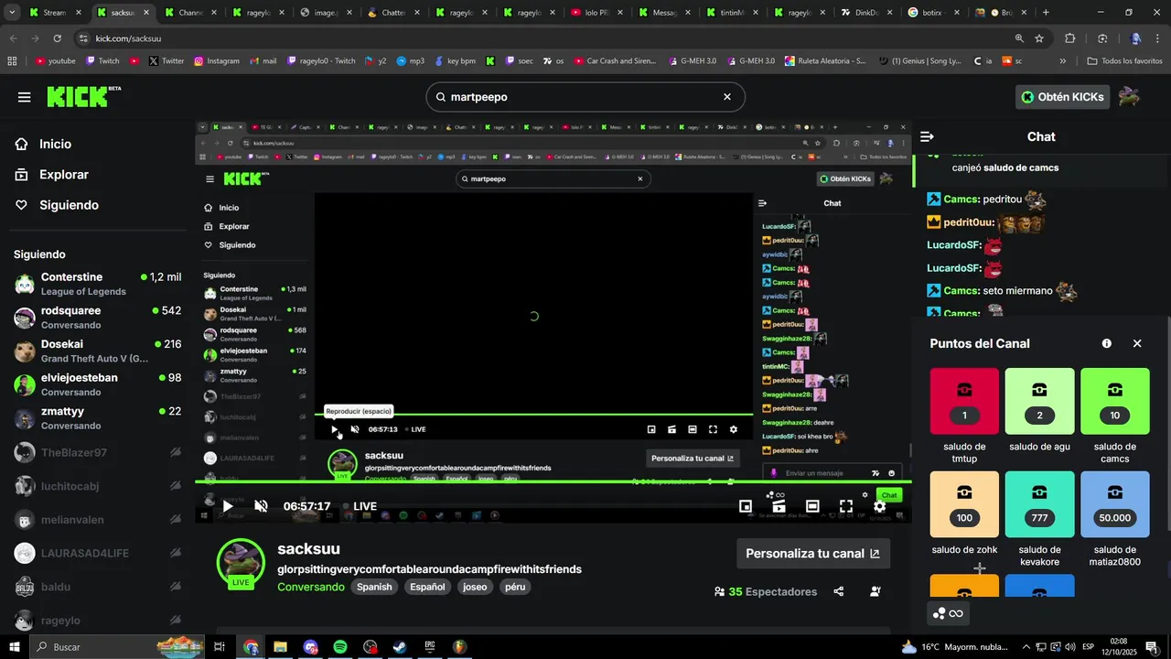The width and height of the screenshot is (1171, 659).
Task: Open Dosekai's channel in sidebar
Action: (97, 351)
